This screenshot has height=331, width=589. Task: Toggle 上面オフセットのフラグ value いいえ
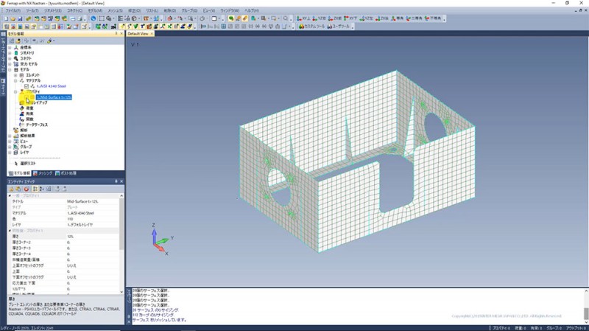(93, 265)
